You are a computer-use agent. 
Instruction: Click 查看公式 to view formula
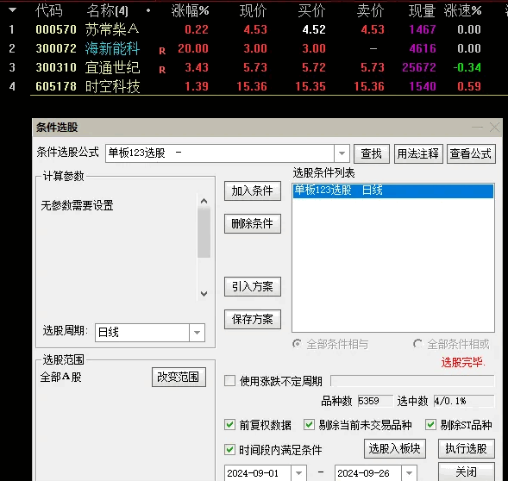coord(471,153)
